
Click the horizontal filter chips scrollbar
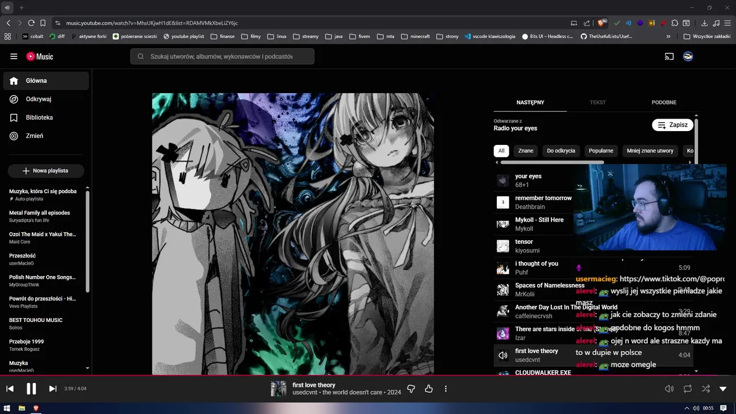553,163
